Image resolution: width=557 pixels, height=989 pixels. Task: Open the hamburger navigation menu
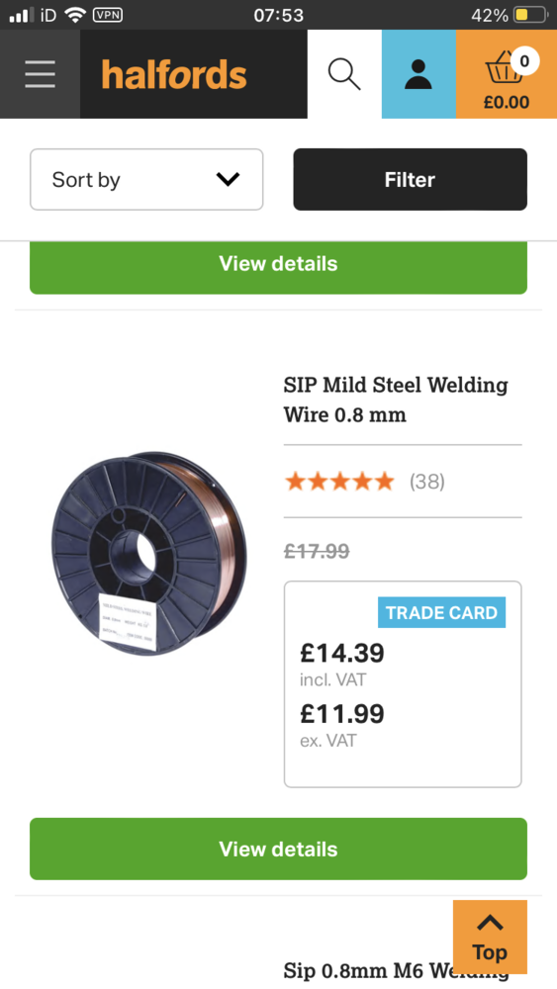(40, 74)
